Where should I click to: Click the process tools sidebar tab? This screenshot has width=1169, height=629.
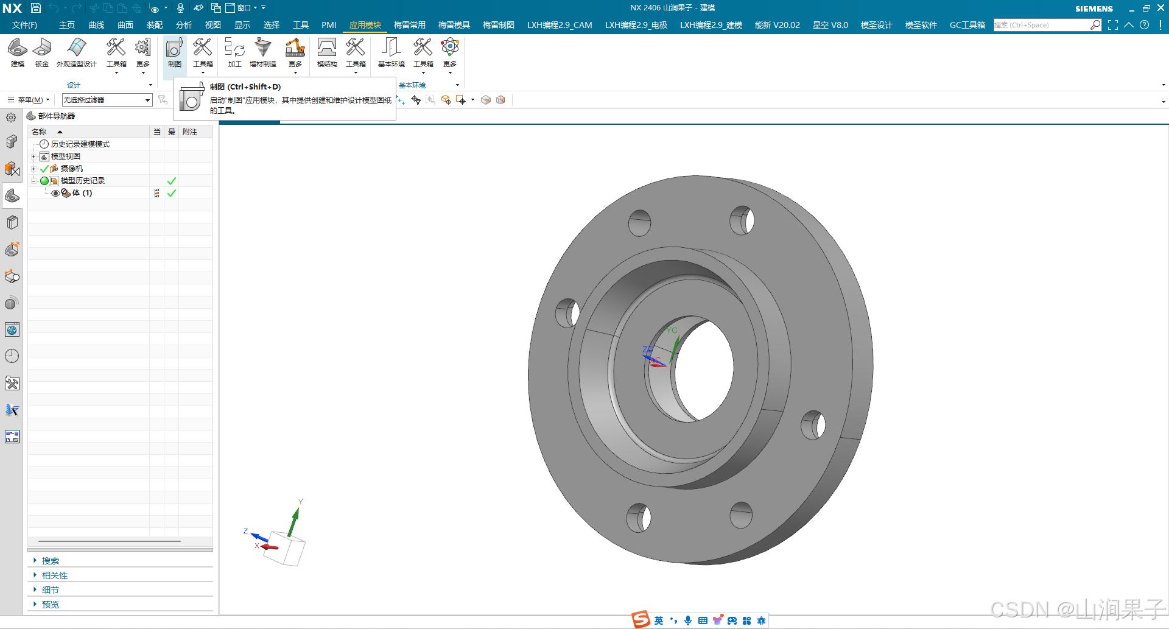pos(12,383)
